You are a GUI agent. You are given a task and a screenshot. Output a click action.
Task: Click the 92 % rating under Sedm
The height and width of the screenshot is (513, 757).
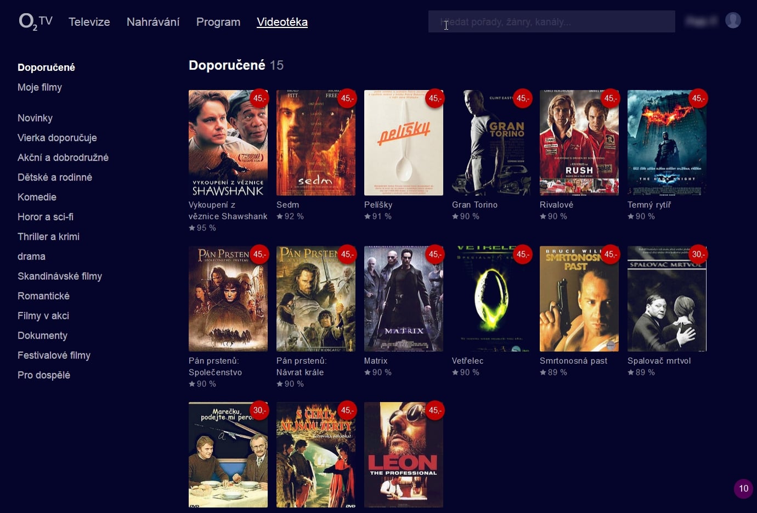coord(290,216)
